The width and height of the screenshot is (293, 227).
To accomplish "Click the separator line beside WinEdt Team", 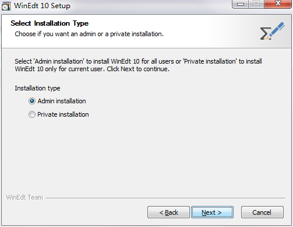I will (165, 198).
